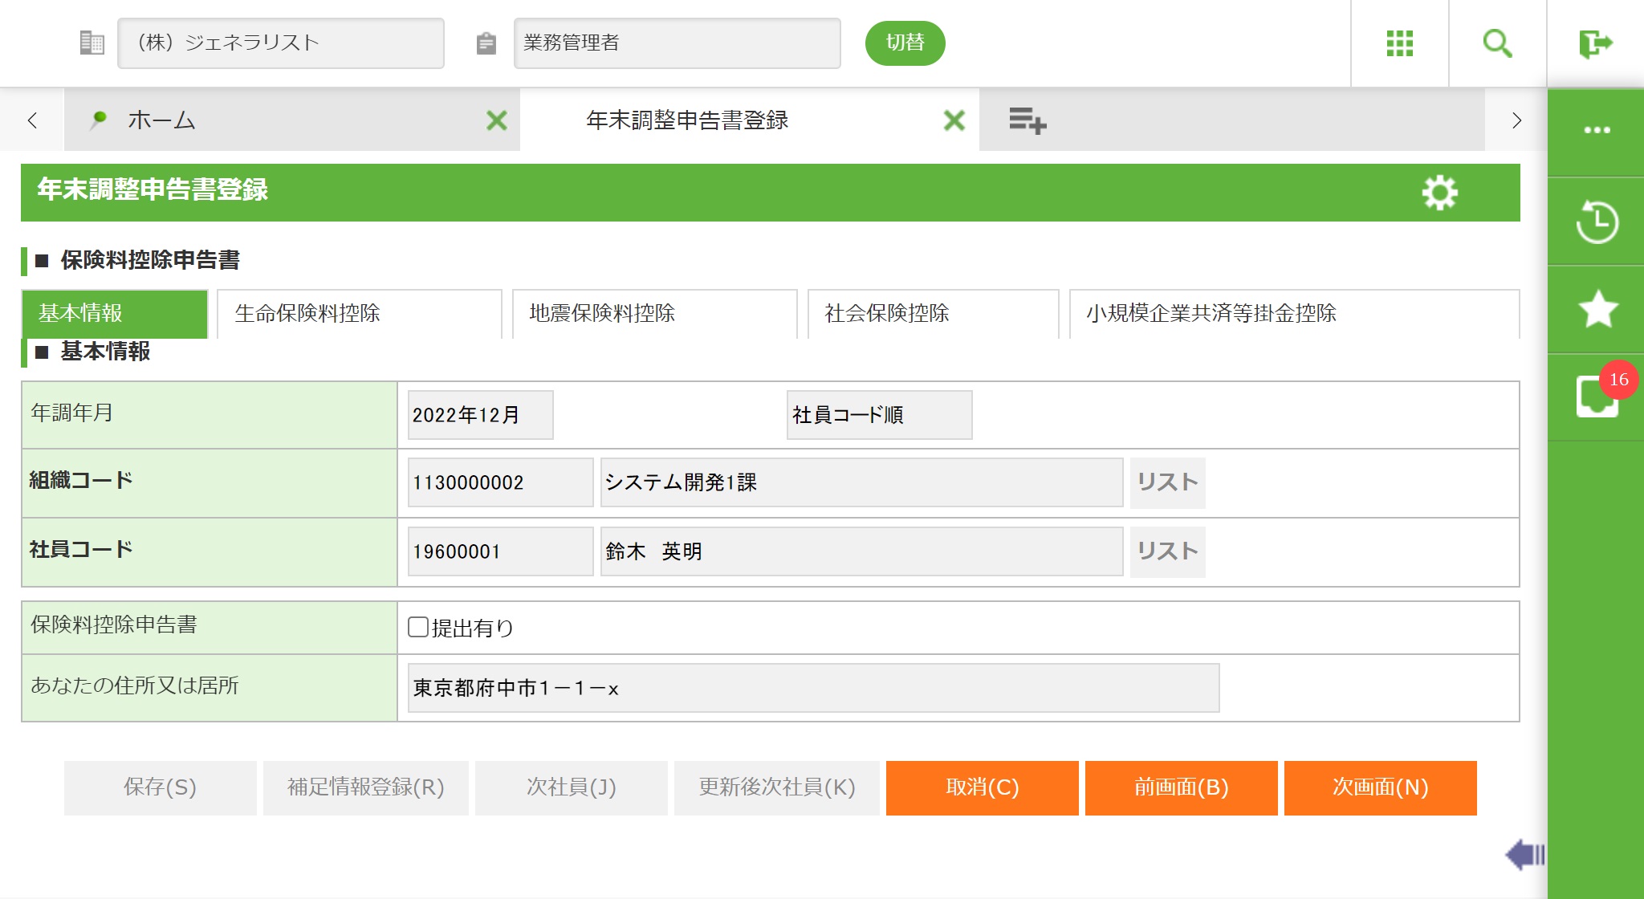Click the 次画面(N) button

pyautogui.click(x=1380, y=787)
